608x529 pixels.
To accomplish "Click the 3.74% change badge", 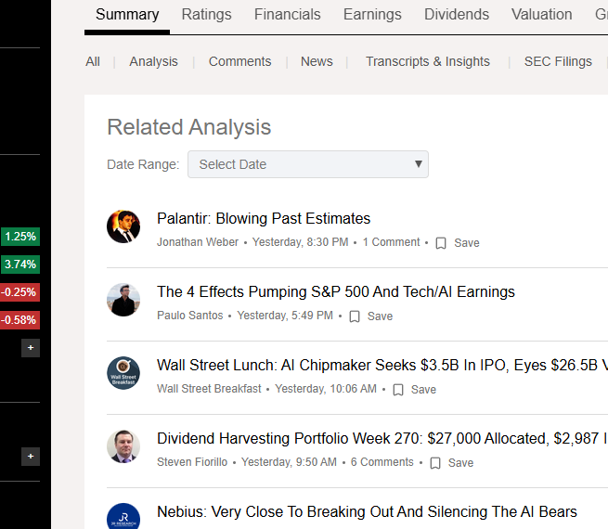I will pyautogui.click(x=20, y=264).
